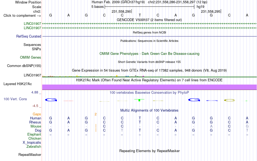Click the 5 bases scale bar
The width and height of the screenshot is (257, 161).
150,7
